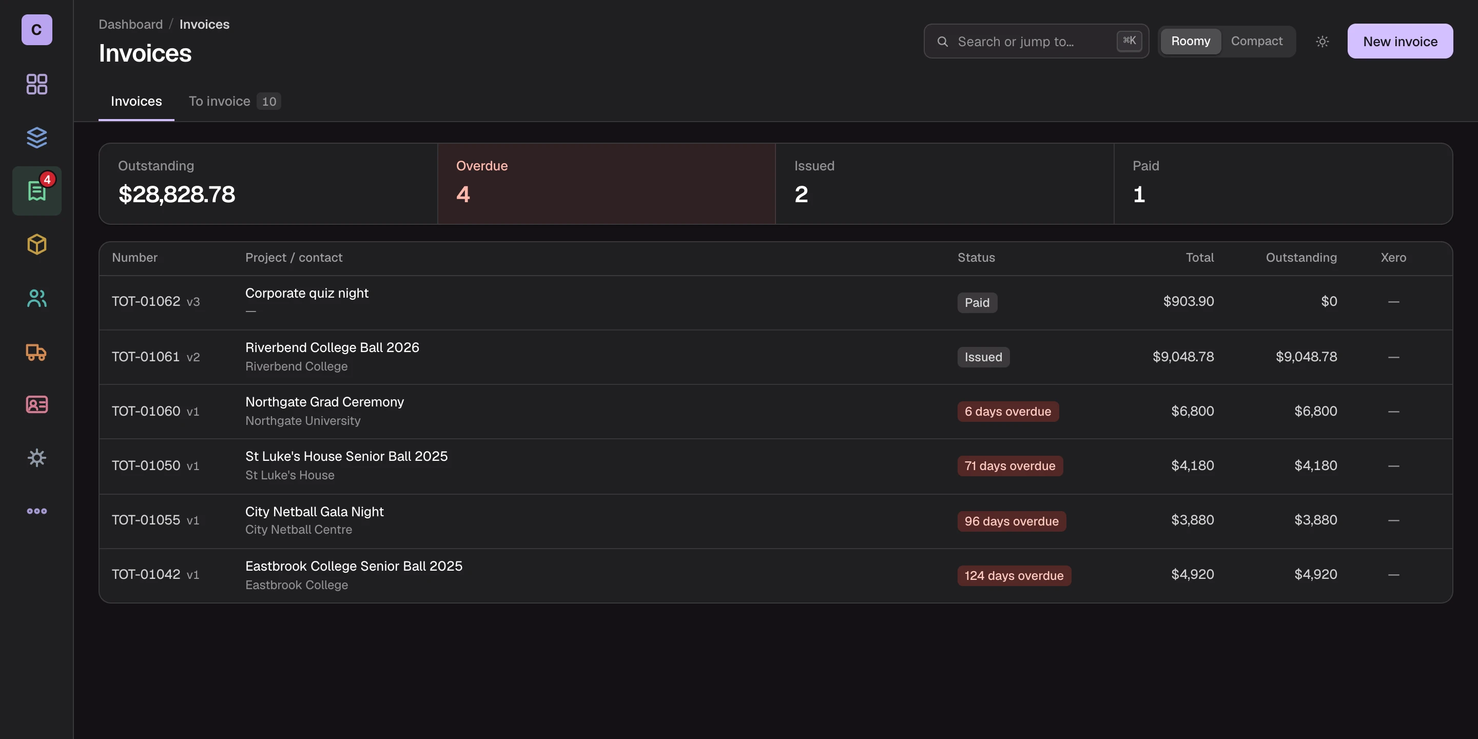Open invoice TOT-01050

tap(146, 465)
